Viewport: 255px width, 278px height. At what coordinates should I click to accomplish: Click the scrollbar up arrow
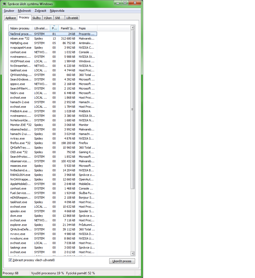coord(133,28)
